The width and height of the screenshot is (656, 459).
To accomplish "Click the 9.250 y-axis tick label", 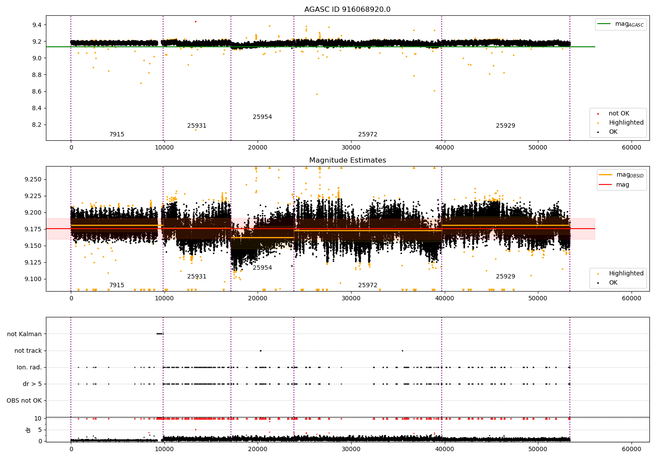I will point(33,179).
